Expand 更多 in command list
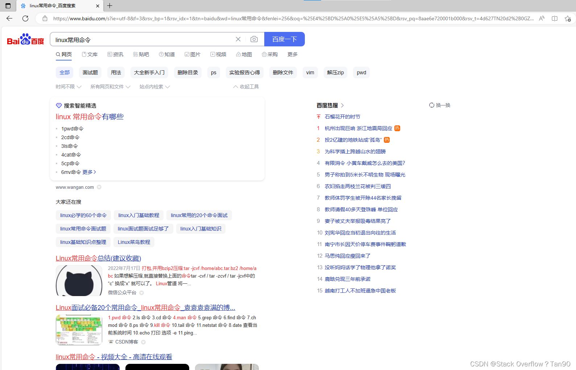The image size is (576, 370). click(89, 172)
